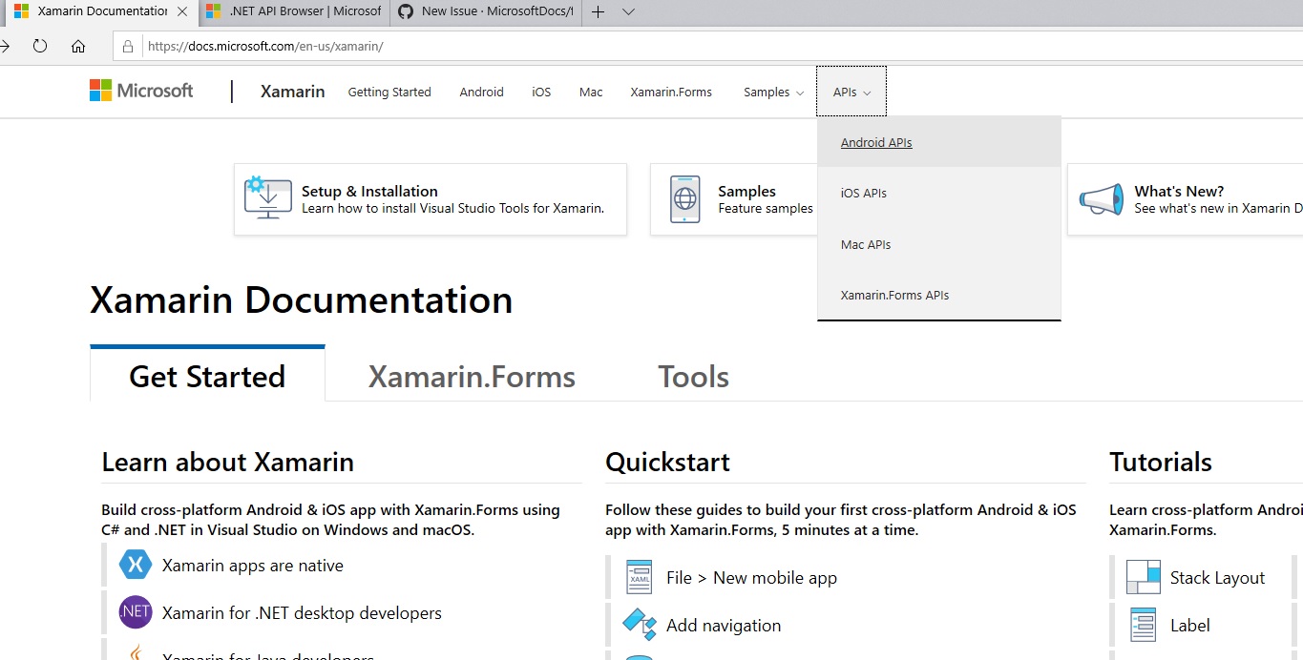The width and height of the screenshot is (1303, 660).
Task: Click the browser refresh icon
Action: pyautogui.click(x=40, y=46)
